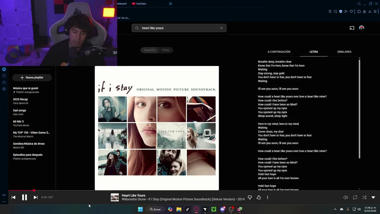Open File Explorer from the taskbar
The width and height of the screenshot is (380, 214).
[x=179, y=209]
